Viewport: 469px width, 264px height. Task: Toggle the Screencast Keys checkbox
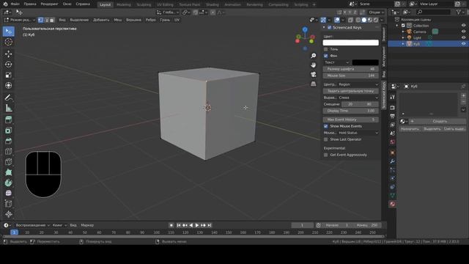pos(330,28)
